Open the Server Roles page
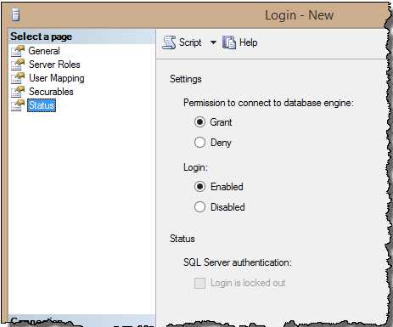 (x=54, y=65)
